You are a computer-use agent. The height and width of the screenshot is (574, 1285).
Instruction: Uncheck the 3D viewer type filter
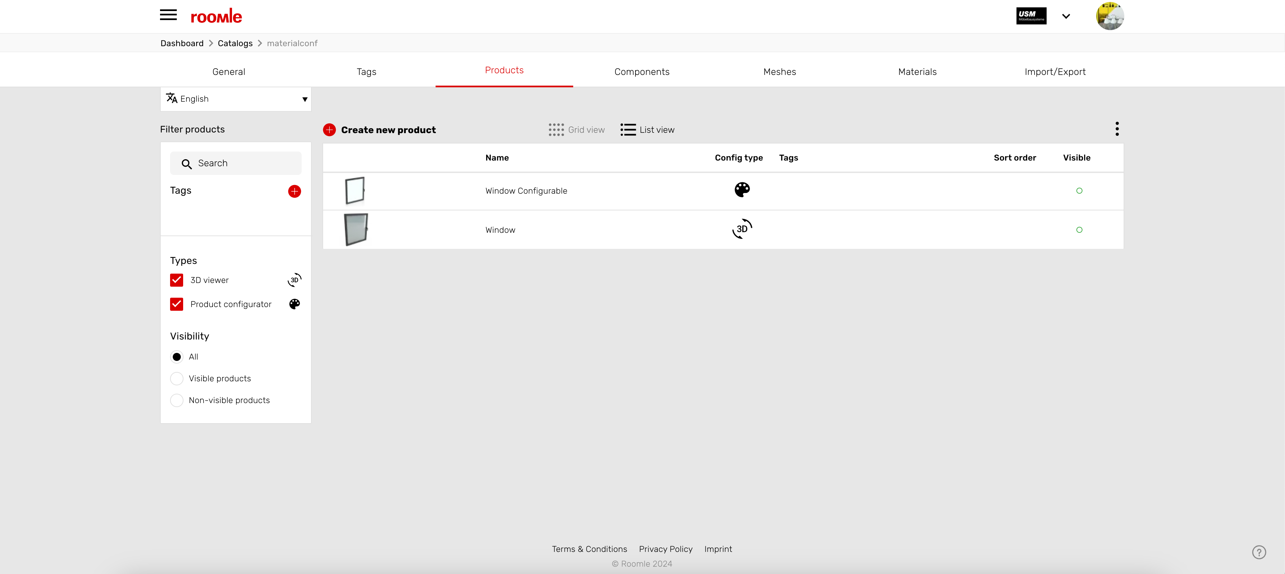[x=176, y=280]
